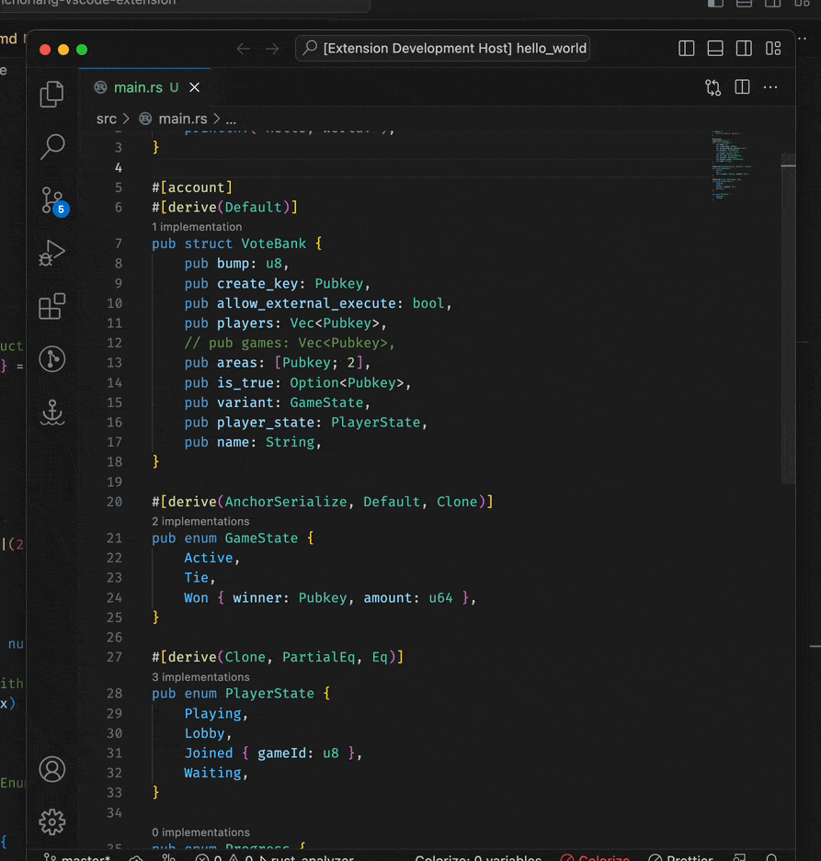Click line number 26 in the gutter
The width and height of the screenshot is (821, 861).
click(114, 638)
